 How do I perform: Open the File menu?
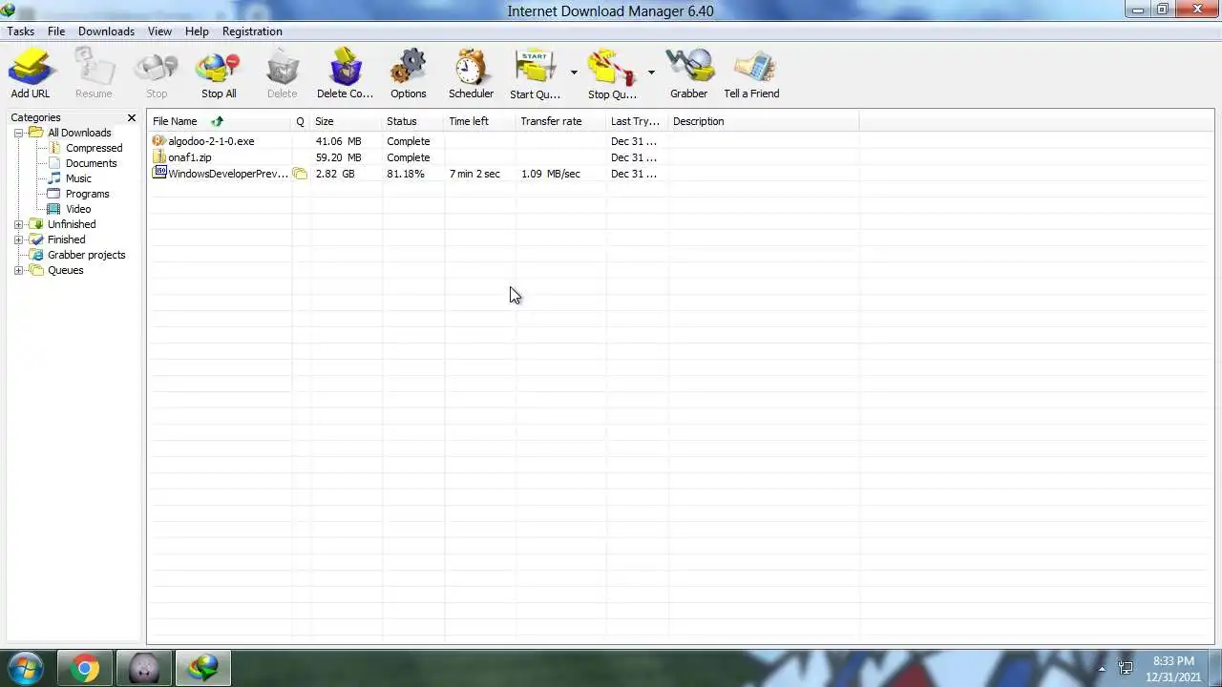point(56,31)
